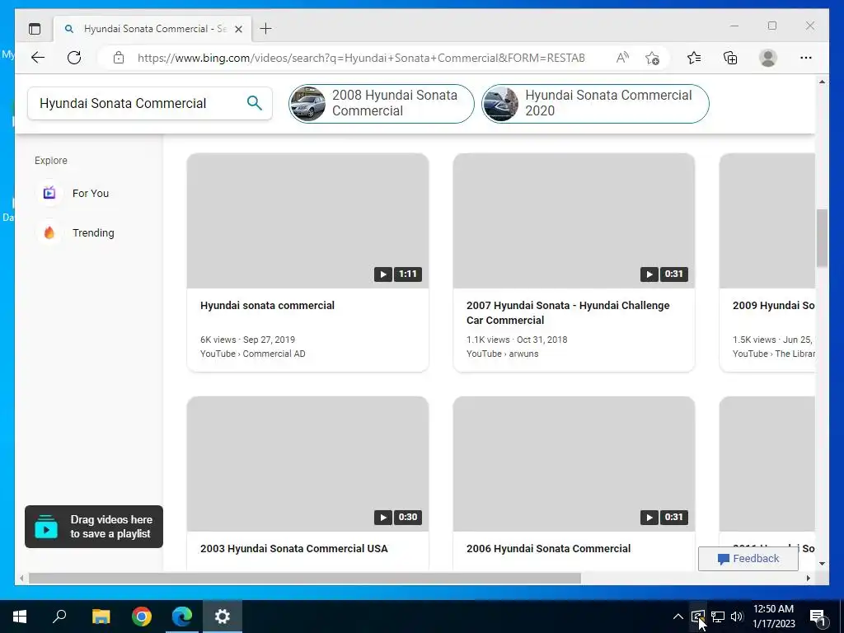Click the horizontal scrollbar thumb
The height and width of the screenshot is (633, 844).
pyautogui.click(x=305, y=578)
